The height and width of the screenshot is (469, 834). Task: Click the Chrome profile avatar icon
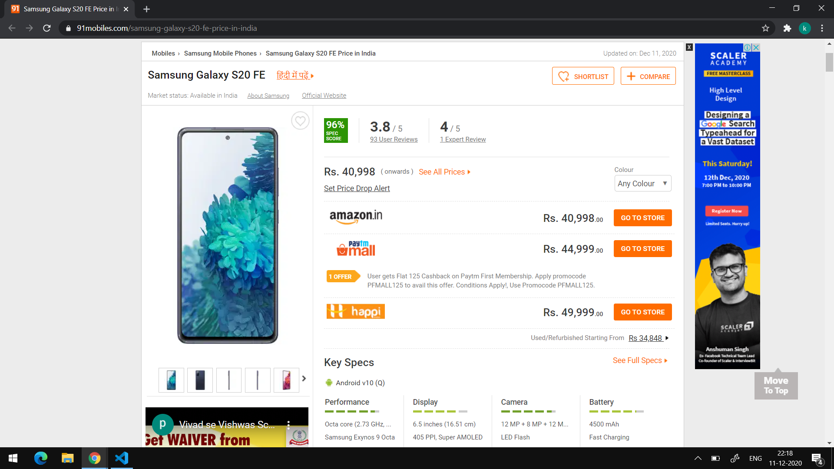click(804, 28)
